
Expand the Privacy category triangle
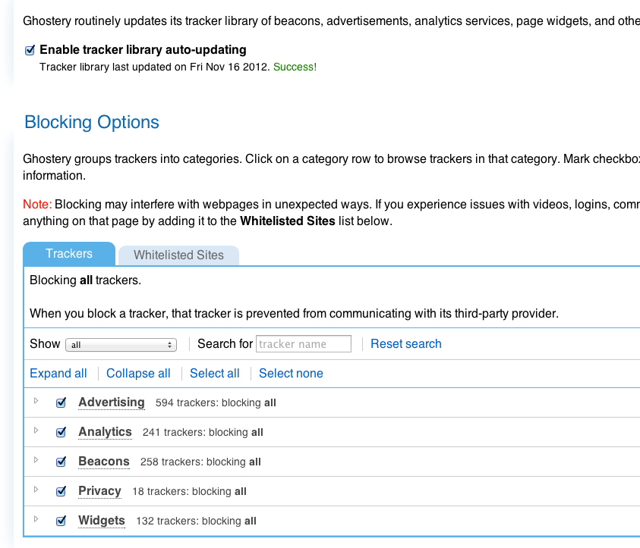point(36,490)
